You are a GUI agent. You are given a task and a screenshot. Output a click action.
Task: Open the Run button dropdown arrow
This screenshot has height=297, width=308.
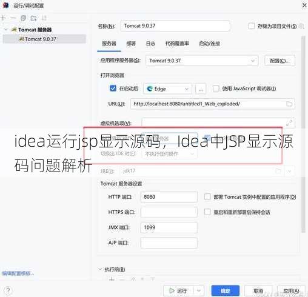[x=199, y=291]
